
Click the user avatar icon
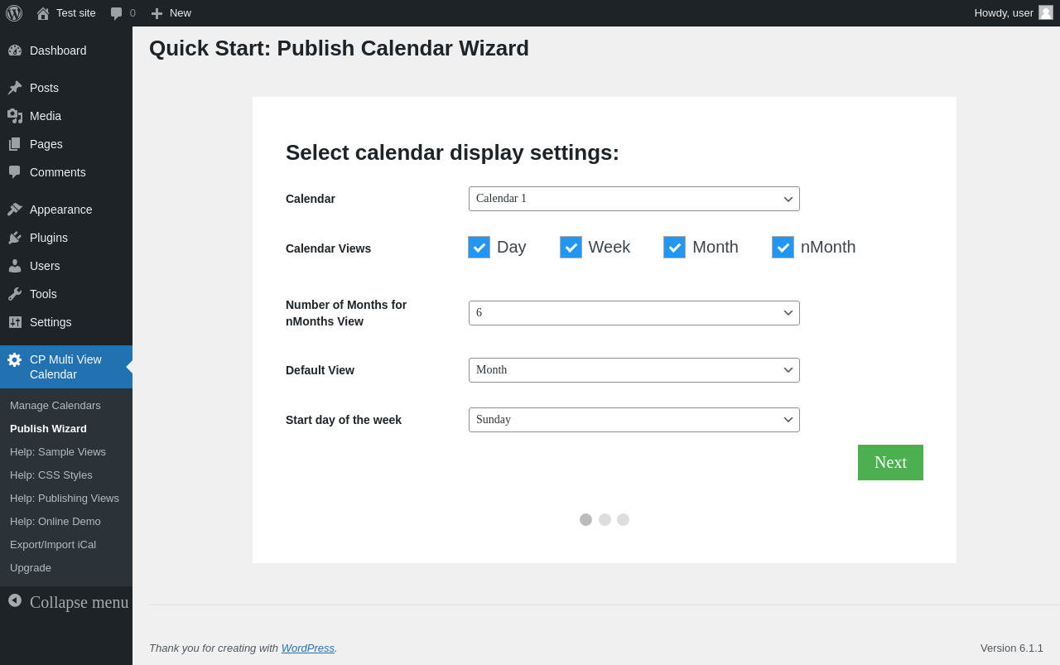(1046, 12)
